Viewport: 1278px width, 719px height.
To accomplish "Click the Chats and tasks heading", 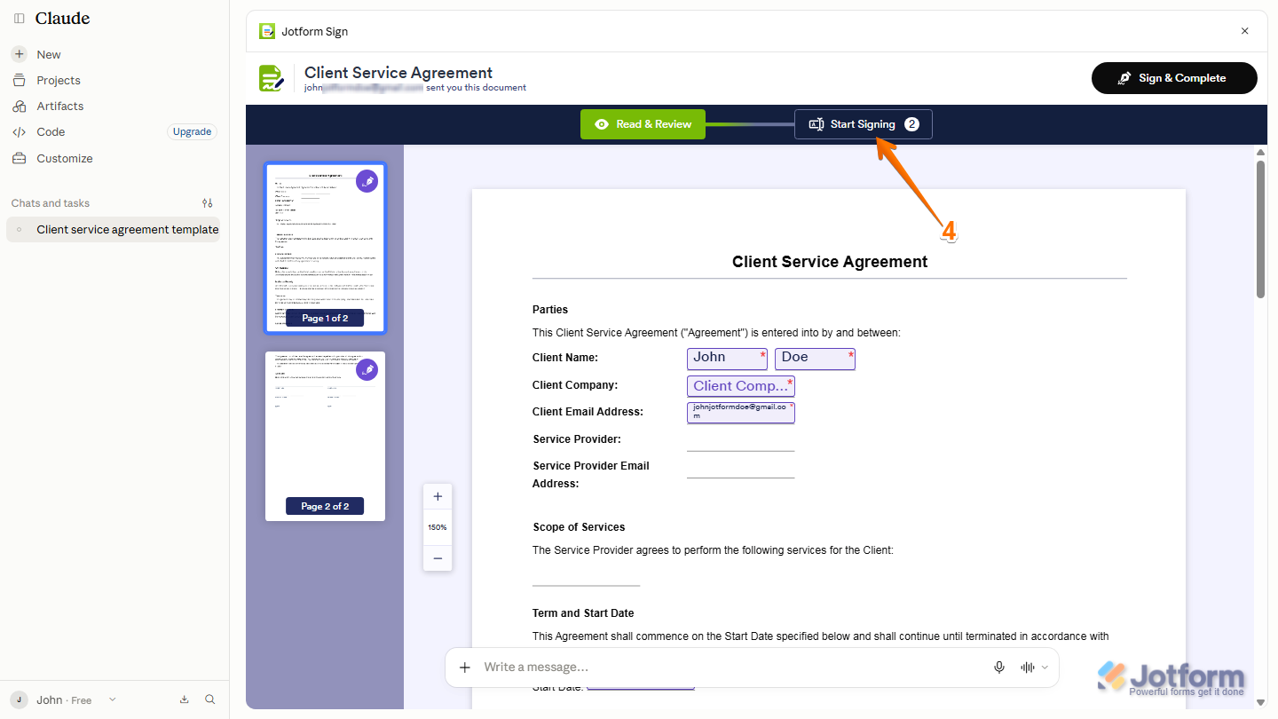I will (x=51, y=203).
